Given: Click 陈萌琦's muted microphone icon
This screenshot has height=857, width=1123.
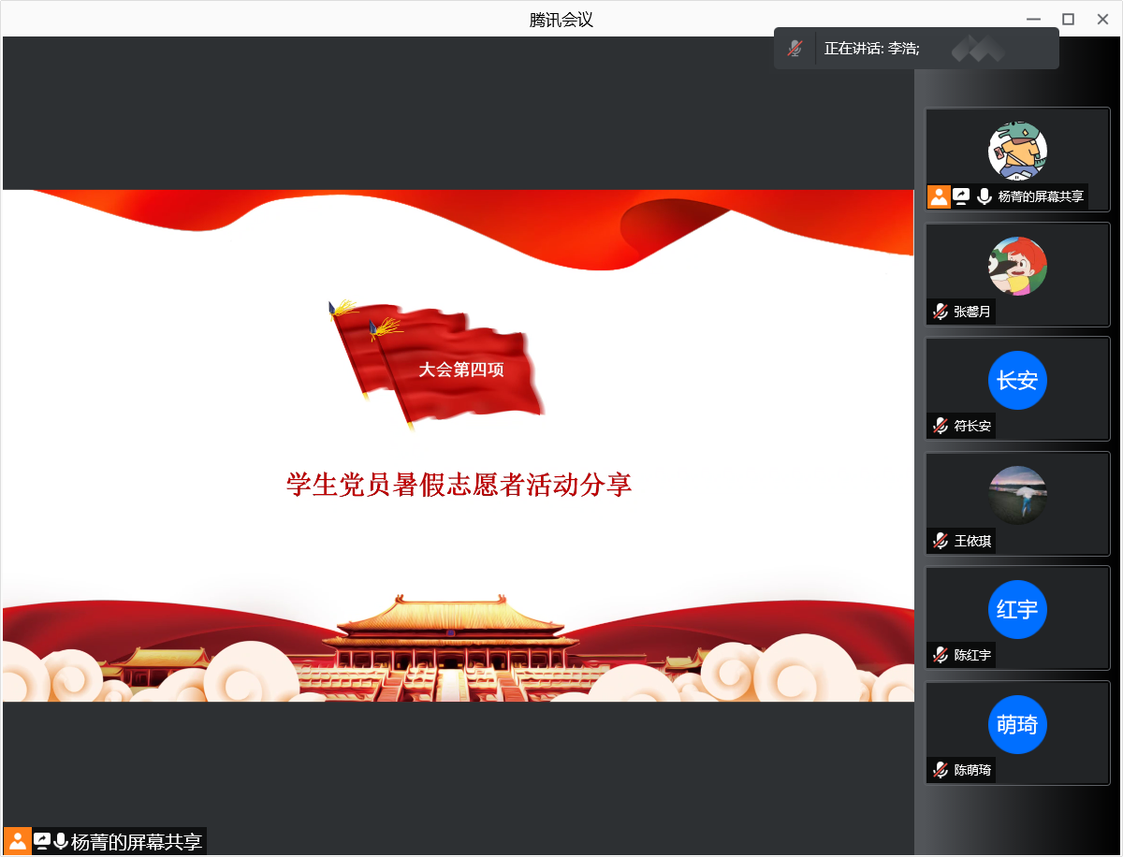Looking at the screenshot, I should pos(941,770).
